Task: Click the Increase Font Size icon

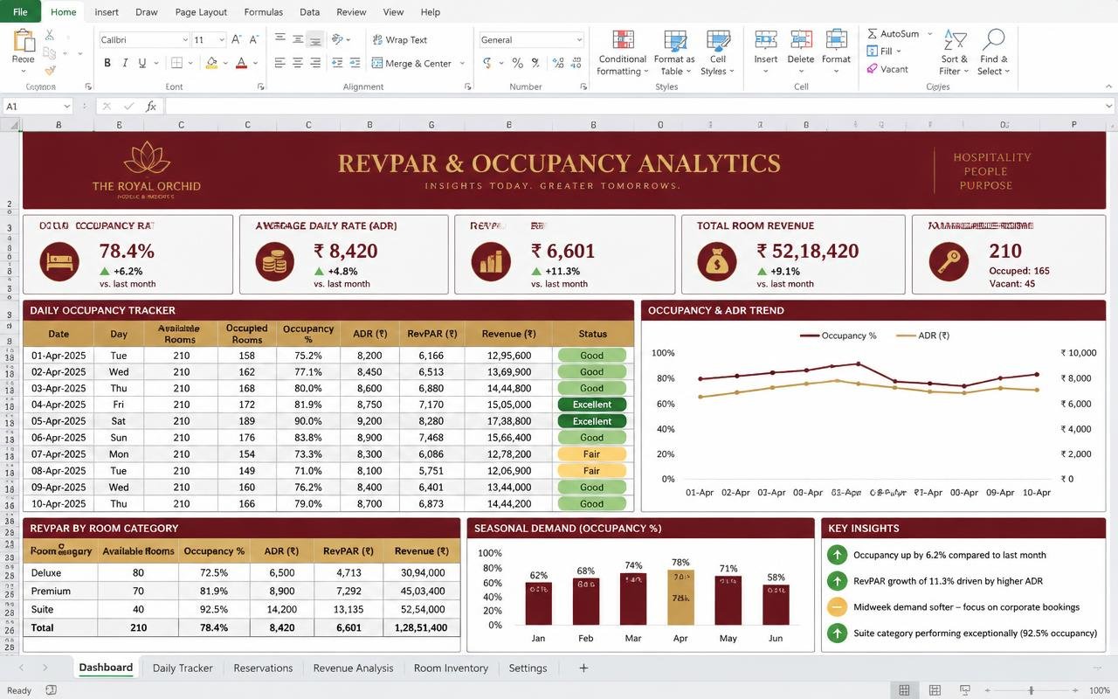Action: pyautogui.click(x=237, y=39)
